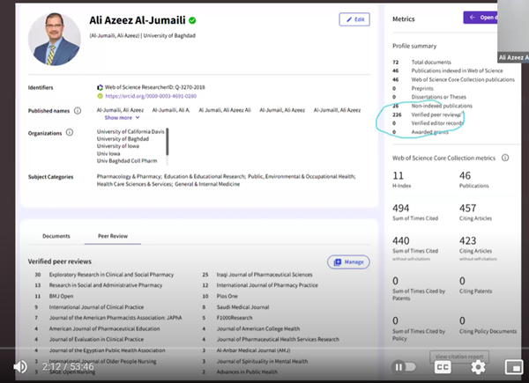Open info icon next to Published names
This screenshot has width=529, height=383.
click(x=78, y=110)
